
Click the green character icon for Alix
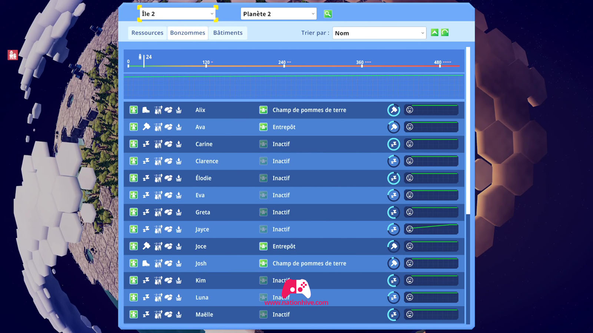133,110
